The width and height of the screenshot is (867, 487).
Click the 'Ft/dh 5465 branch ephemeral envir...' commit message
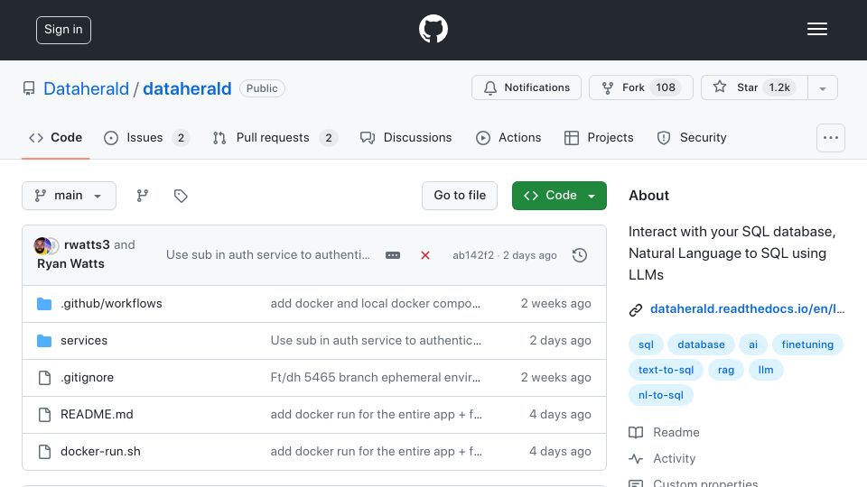click(x=376, y=378)
